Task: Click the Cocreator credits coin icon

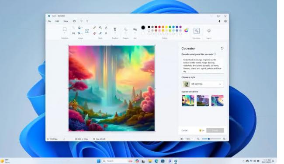Action: click(x=200, y=130)
